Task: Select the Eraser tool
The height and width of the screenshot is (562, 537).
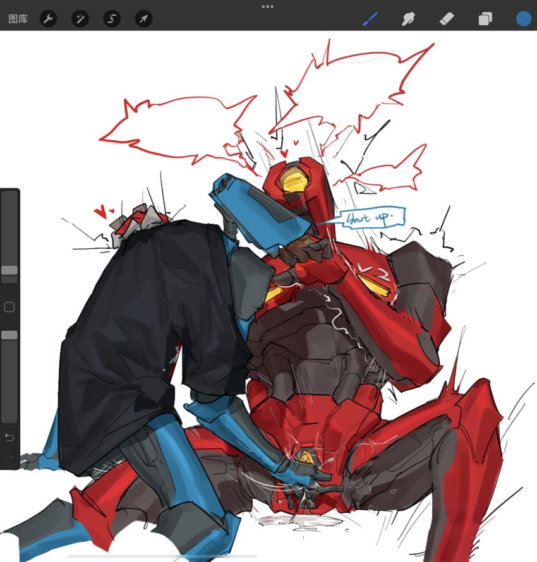Action: tap(446, 19)
